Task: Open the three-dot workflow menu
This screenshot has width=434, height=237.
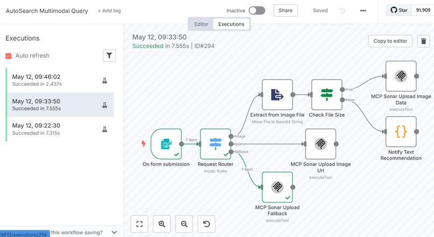Action: pos(363,11)
